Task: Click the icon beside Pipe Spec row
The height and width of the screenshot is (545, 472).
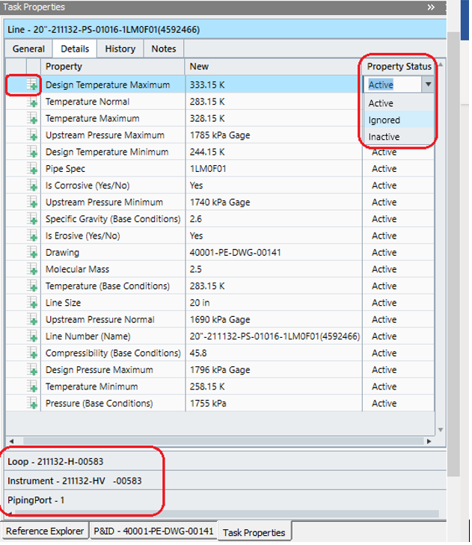Action: (x=32, y=169)
